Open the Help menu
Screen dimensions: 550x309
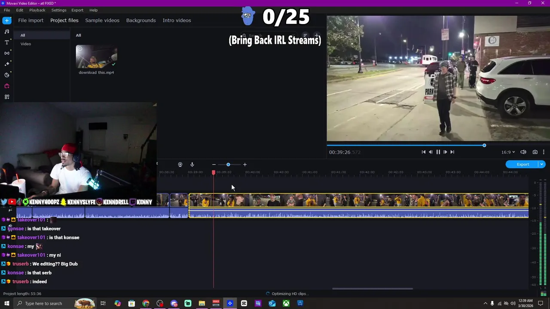pos(93,10)
